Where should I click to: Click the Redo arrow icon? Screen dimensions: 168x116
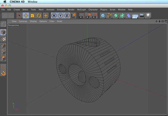click(11, 15)
